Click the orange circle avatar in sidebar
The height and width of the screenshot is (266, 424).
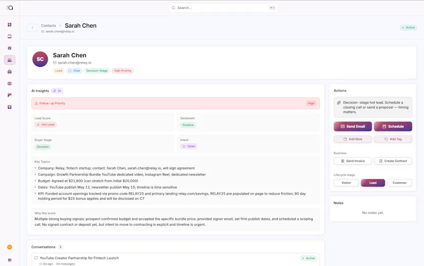[10, 247]
